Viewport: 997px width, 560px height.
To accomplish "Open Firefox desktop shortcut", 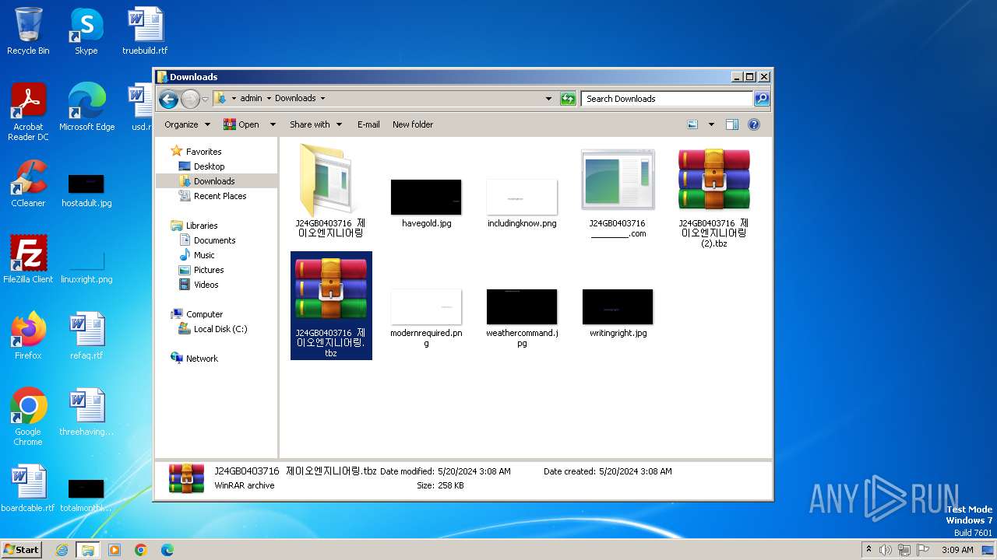I will coord(28,336).
